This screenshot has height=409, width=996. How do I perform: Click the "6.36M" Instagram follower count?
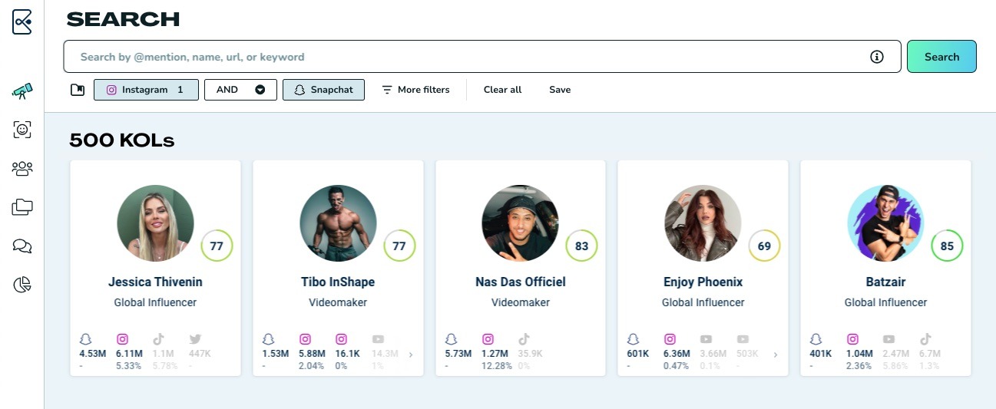tap(677, 354)
